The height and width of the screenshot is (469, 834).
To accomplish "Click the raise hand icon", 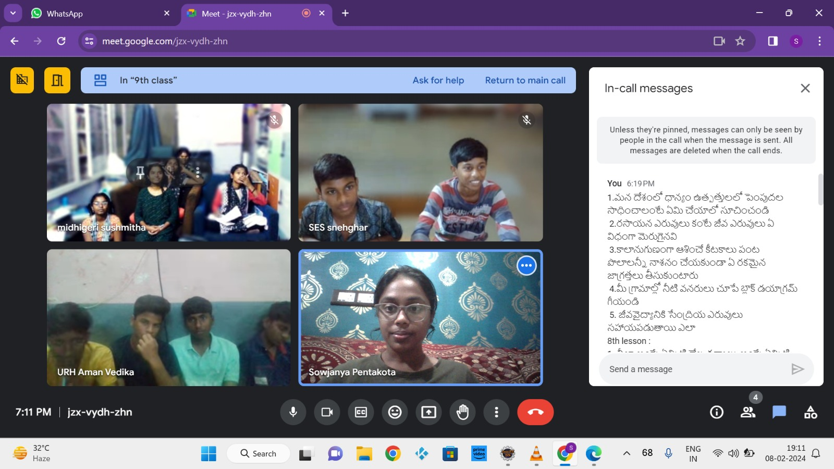I will 462,412.
